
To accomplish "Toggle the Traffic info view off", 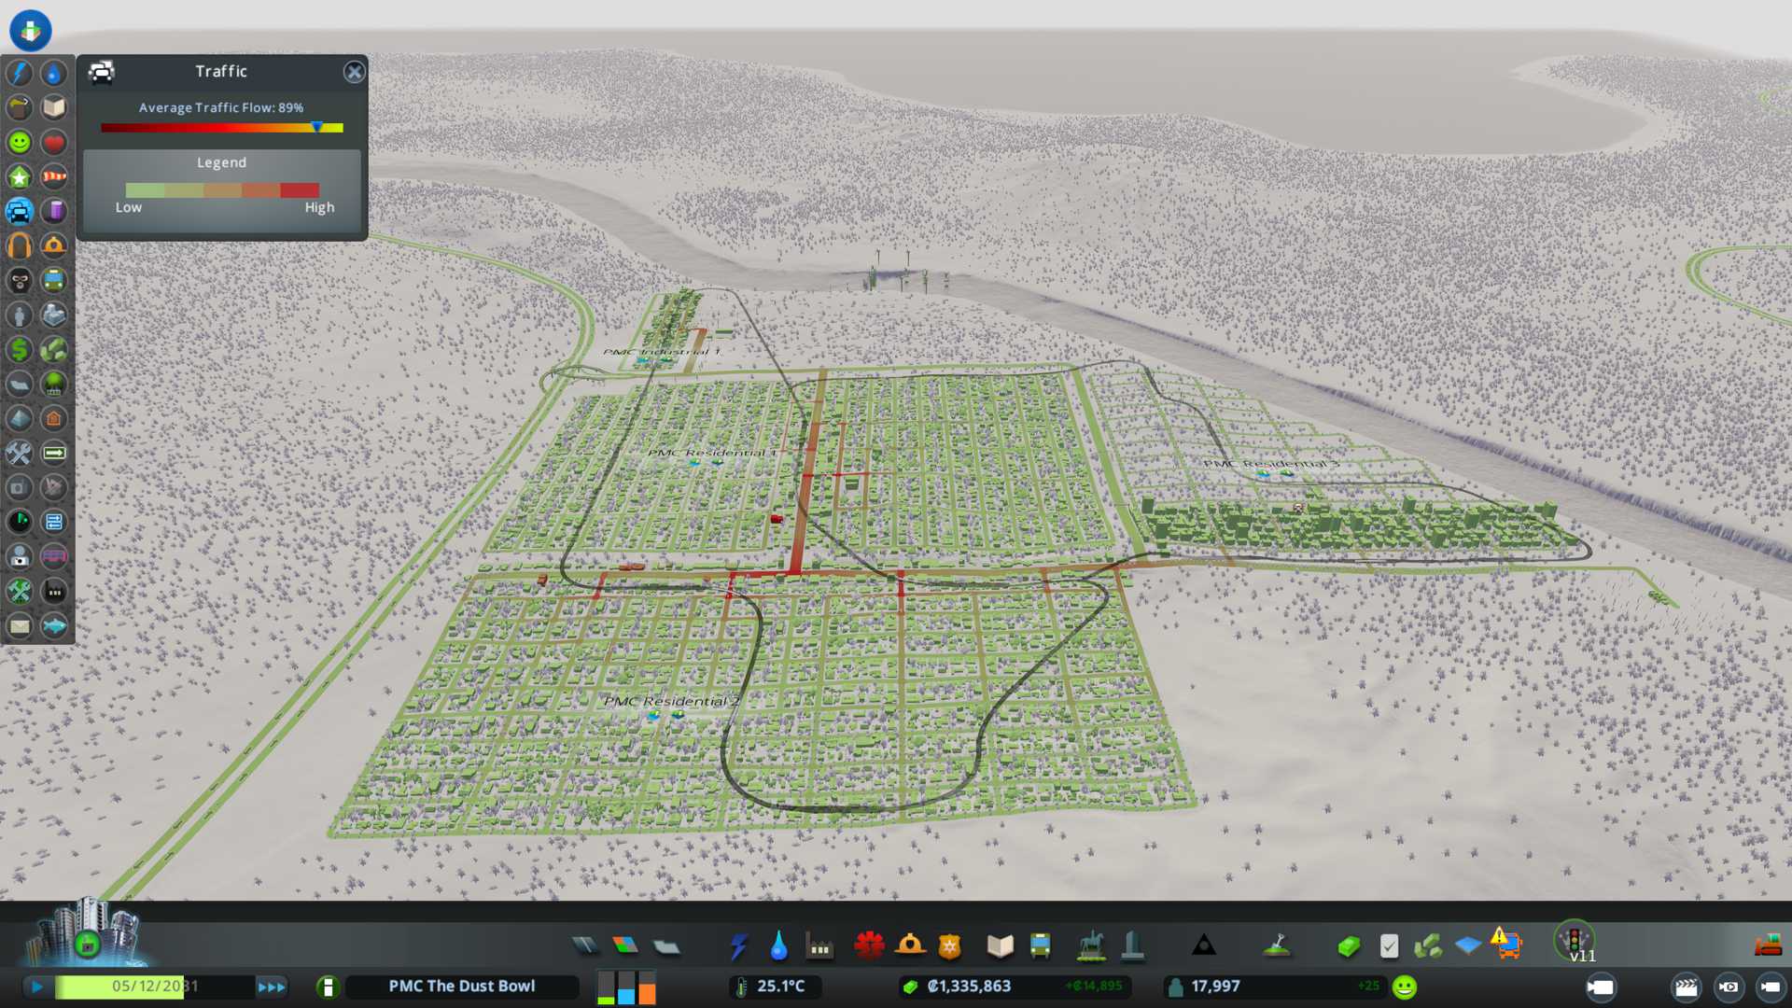I will pos(20,211).
